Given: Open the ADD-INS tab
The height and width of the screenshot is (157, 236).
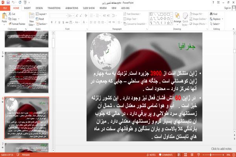Looking at the screenshot, I should point(125,8).
